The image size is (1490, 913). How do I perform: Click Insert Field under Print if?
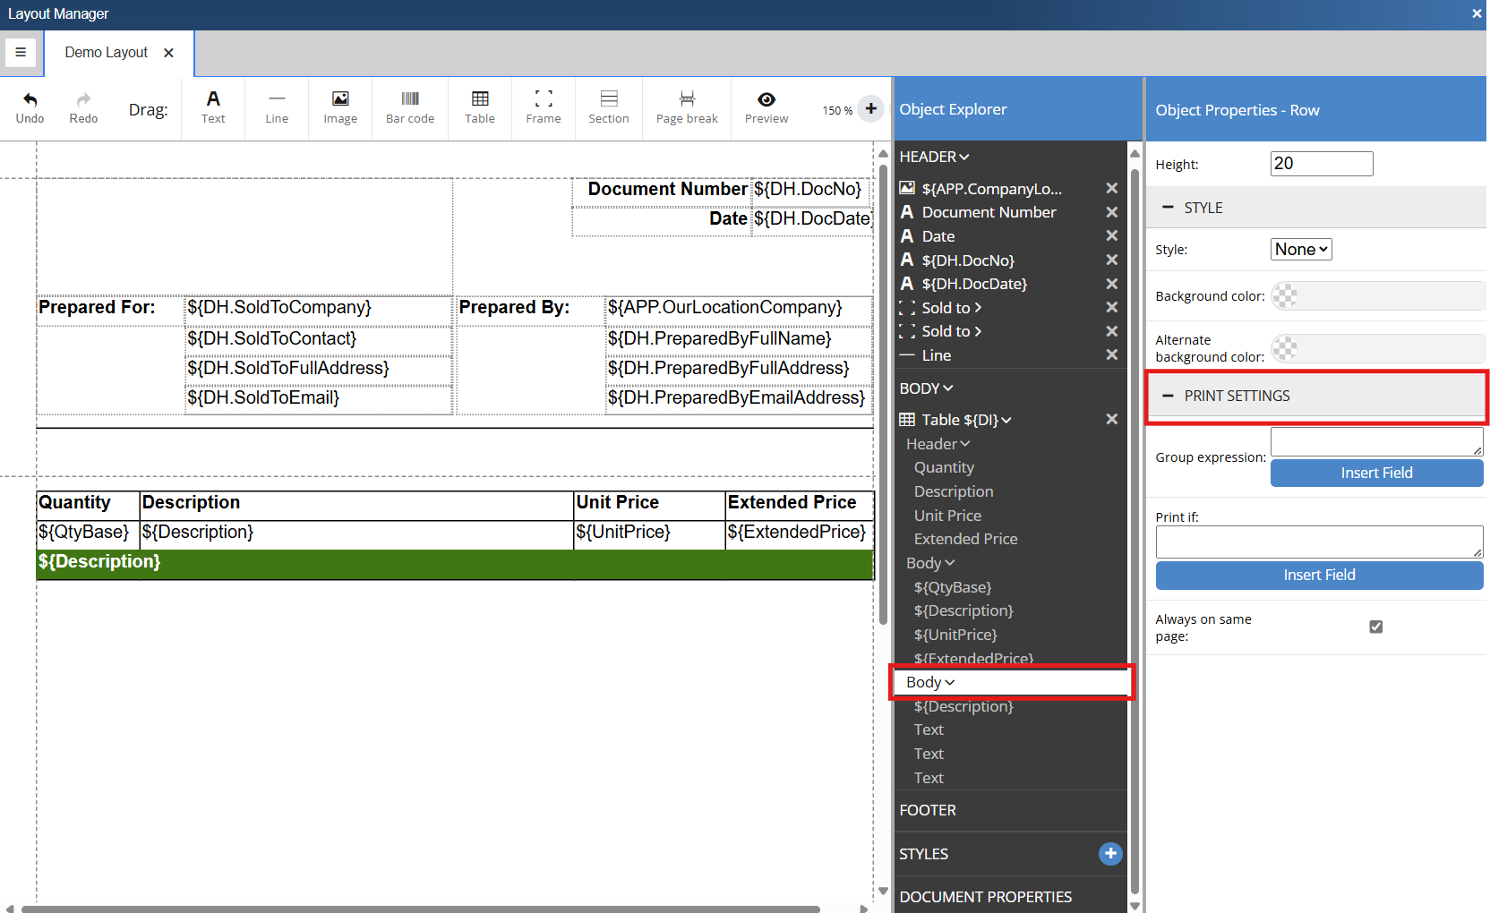[x=1319, y=575]
